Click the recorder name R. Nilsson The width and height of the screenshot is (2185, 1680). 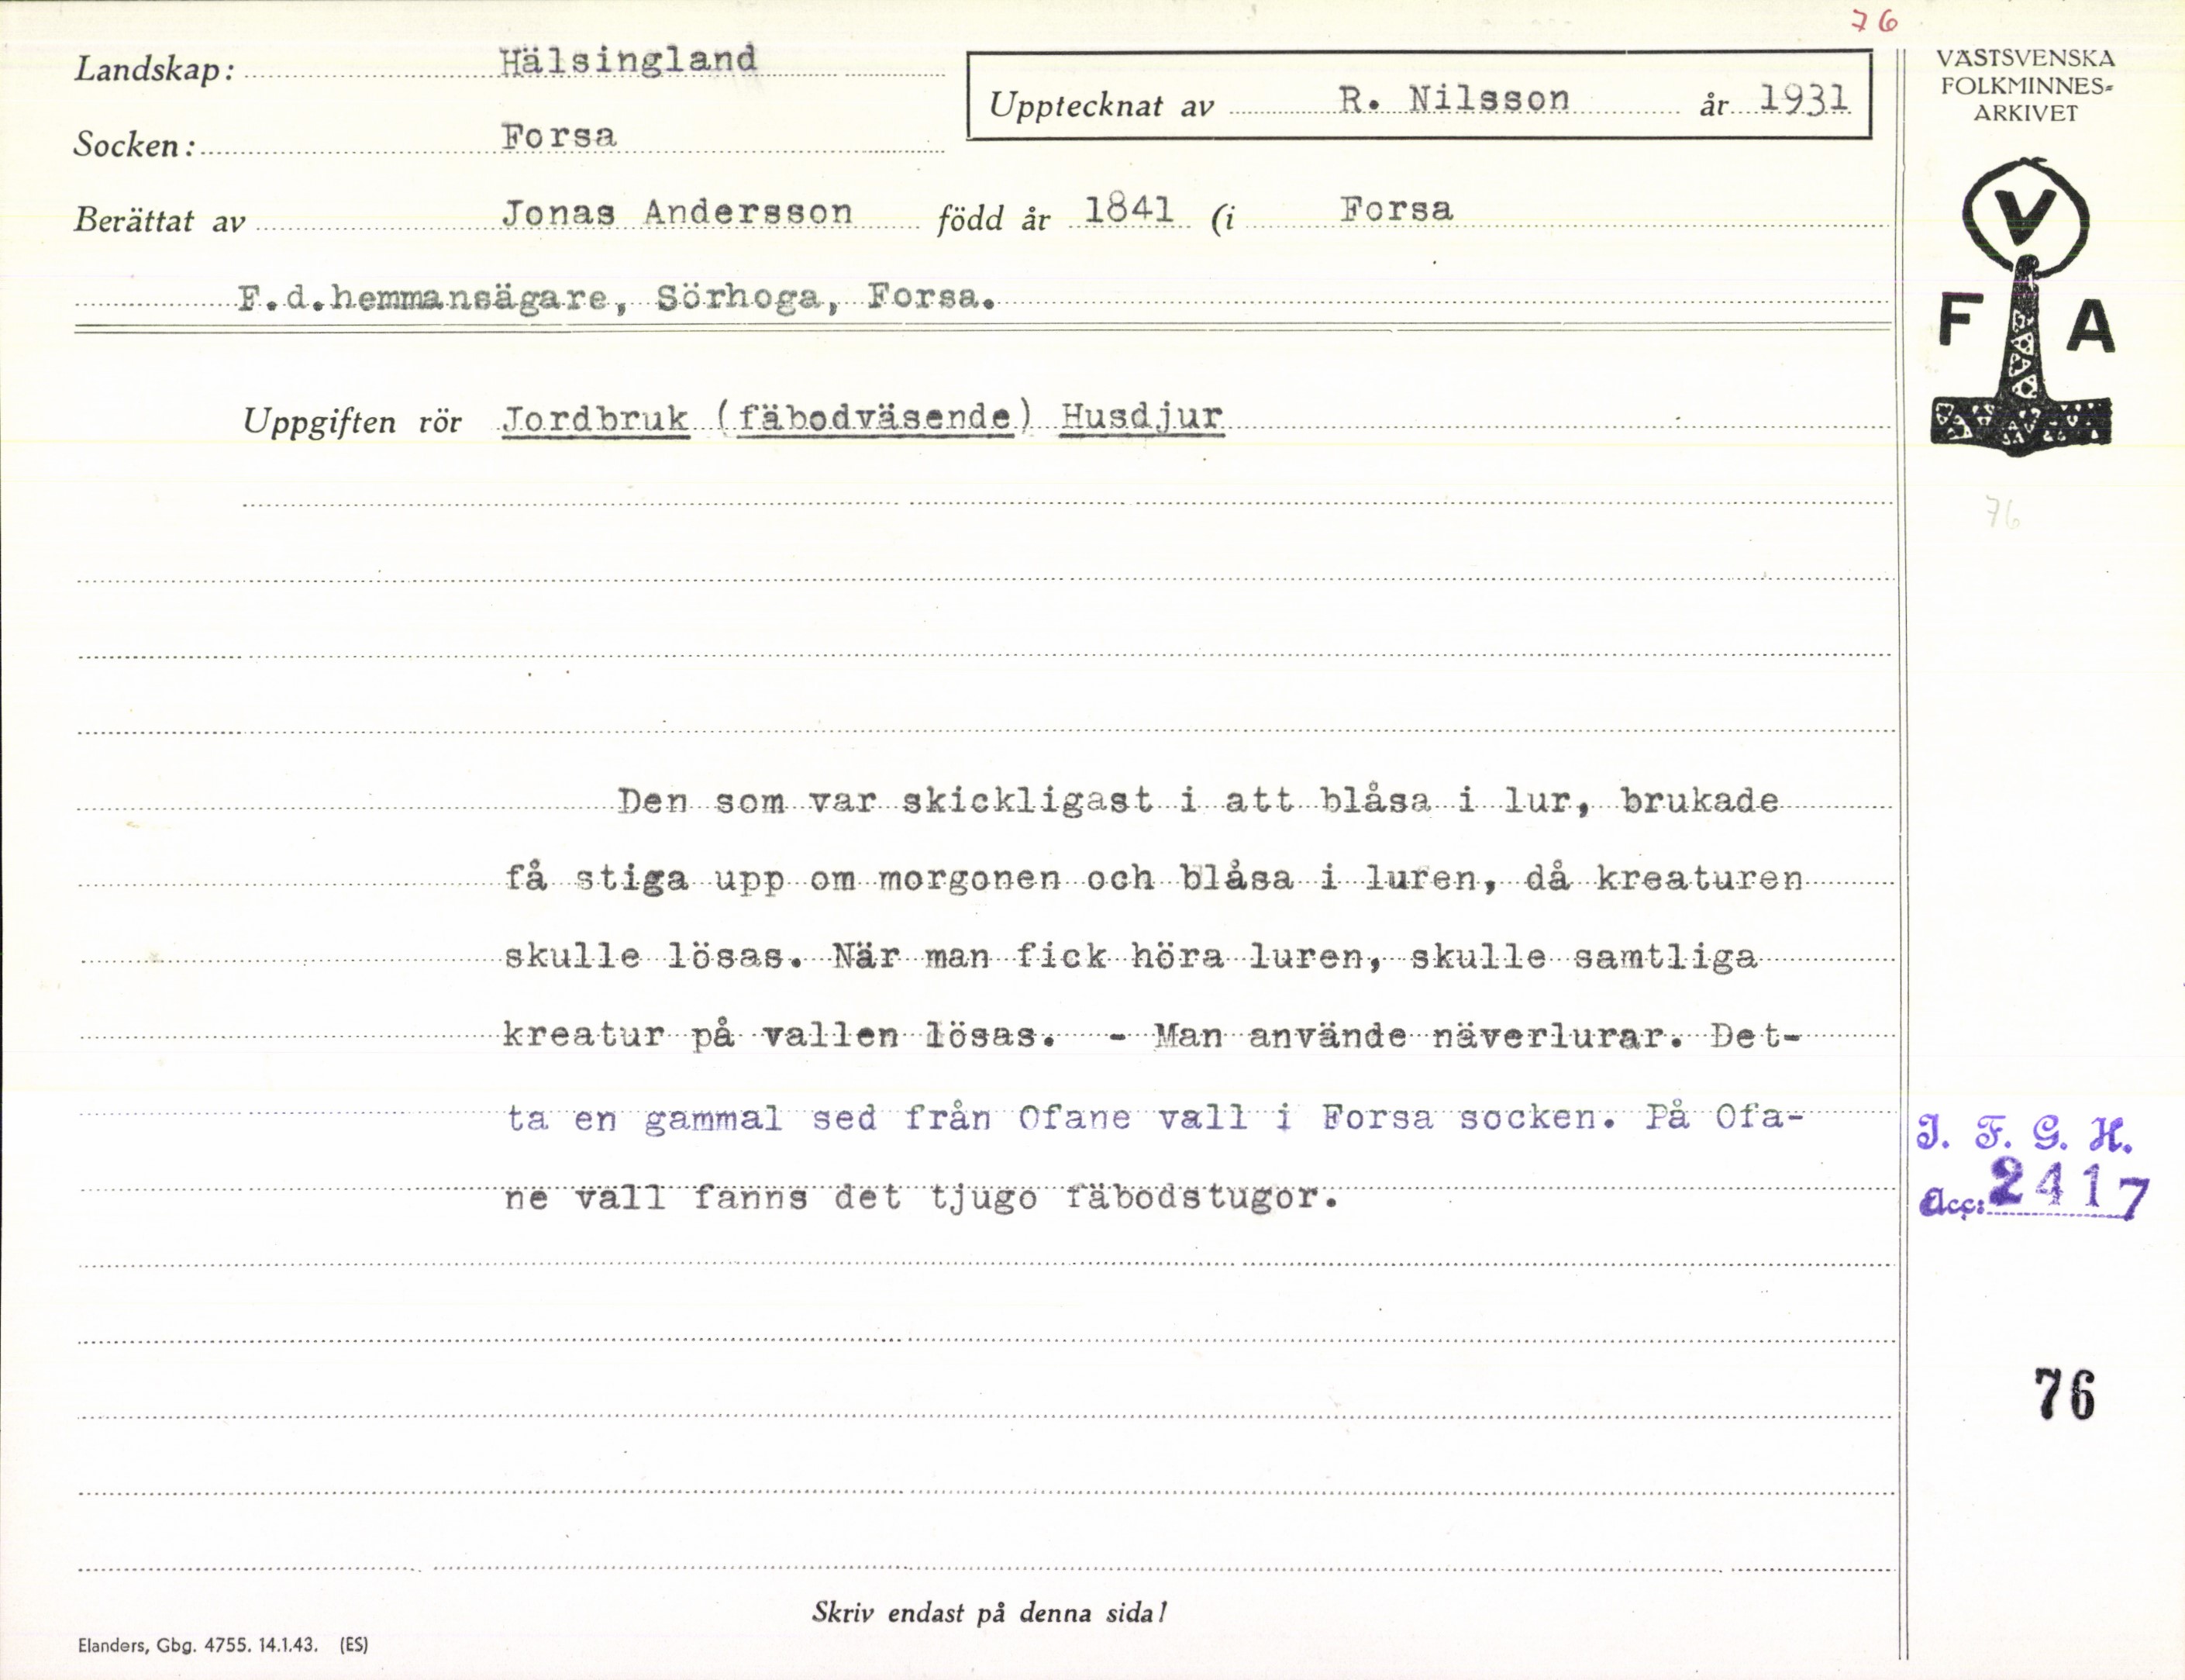(1454, 99)
